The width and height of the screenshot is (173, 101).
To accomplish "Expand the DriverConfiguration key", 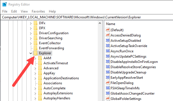I will (31, 33).
